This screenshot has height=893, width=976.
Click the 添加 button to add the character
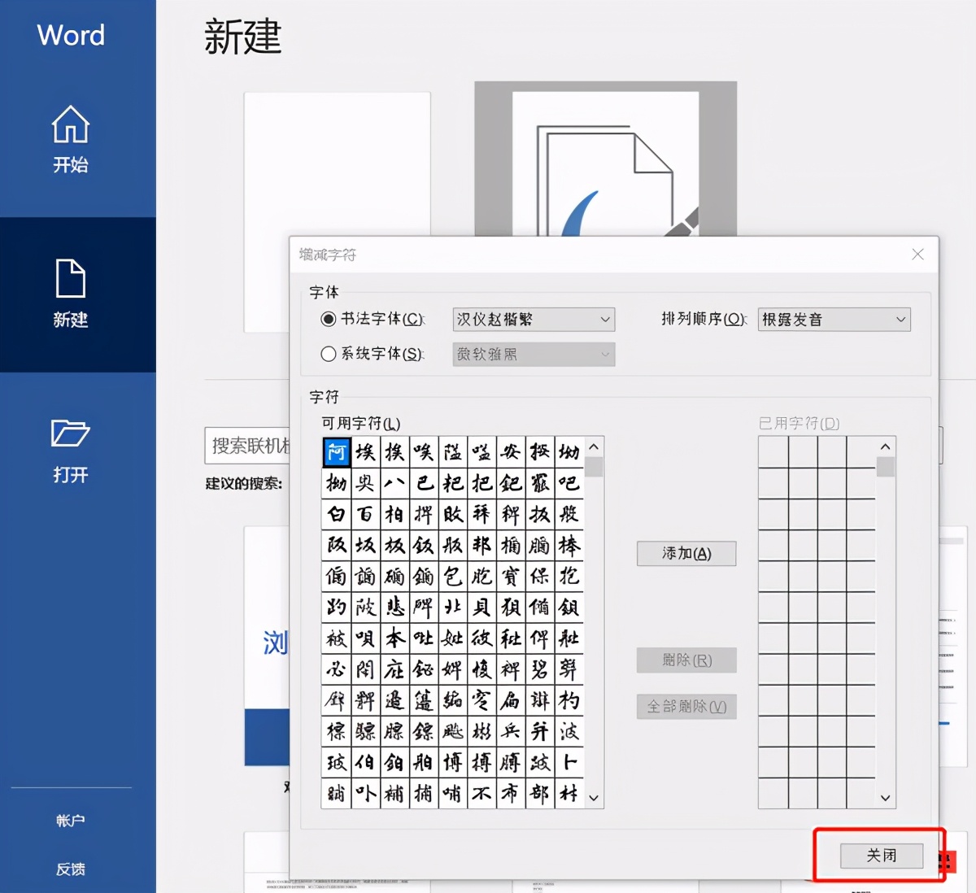click(x=686, y=554)
